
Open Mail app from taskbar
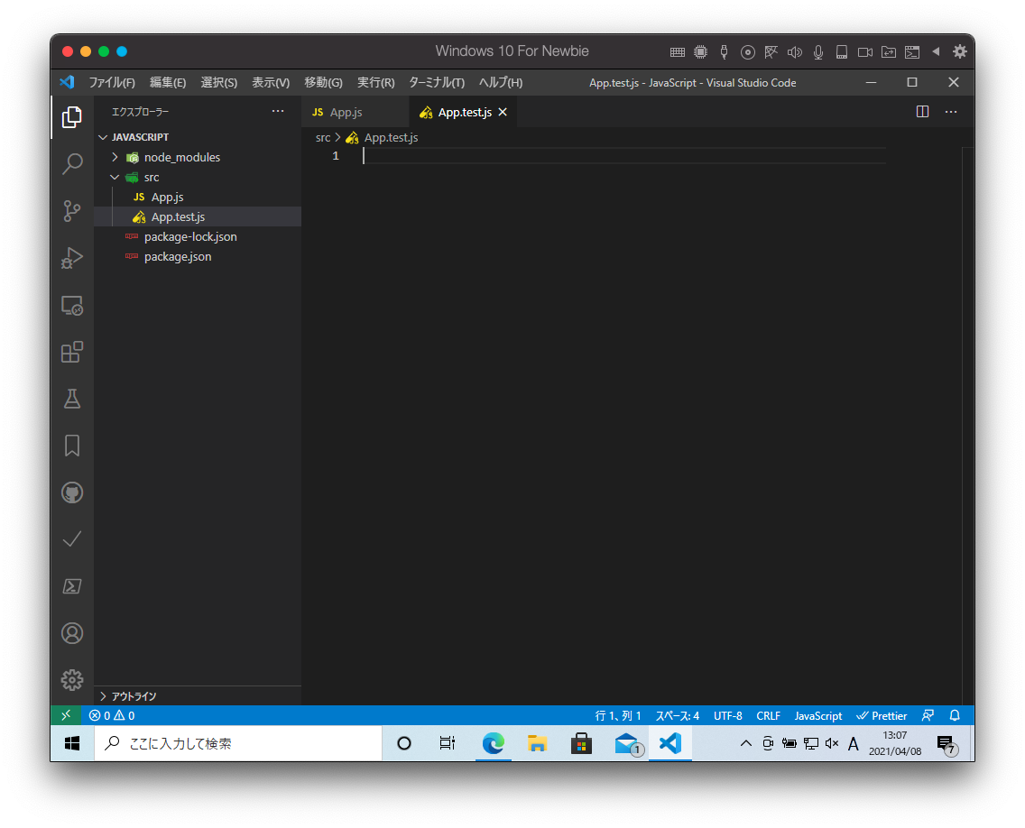627,743
